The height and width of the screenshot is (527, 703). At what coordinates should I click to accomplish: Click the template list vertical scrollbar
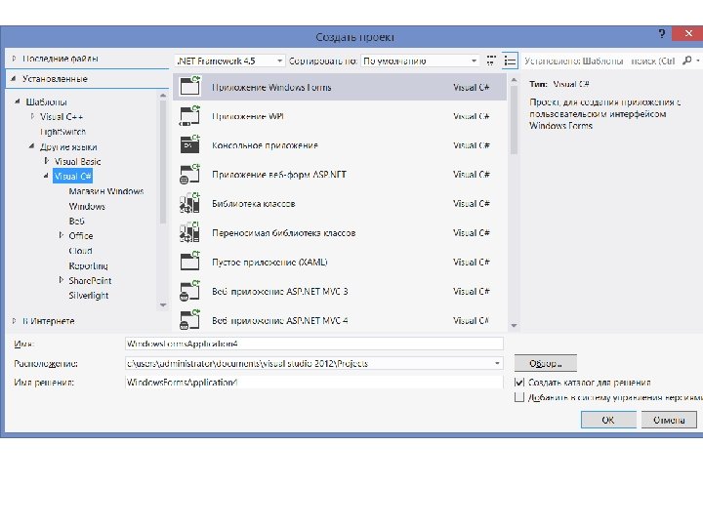pos(514,119)
